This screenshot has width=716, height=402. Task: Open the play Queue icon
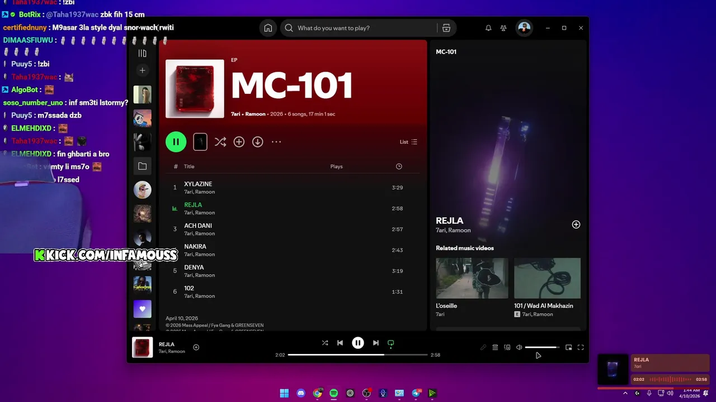pos(495,347)
